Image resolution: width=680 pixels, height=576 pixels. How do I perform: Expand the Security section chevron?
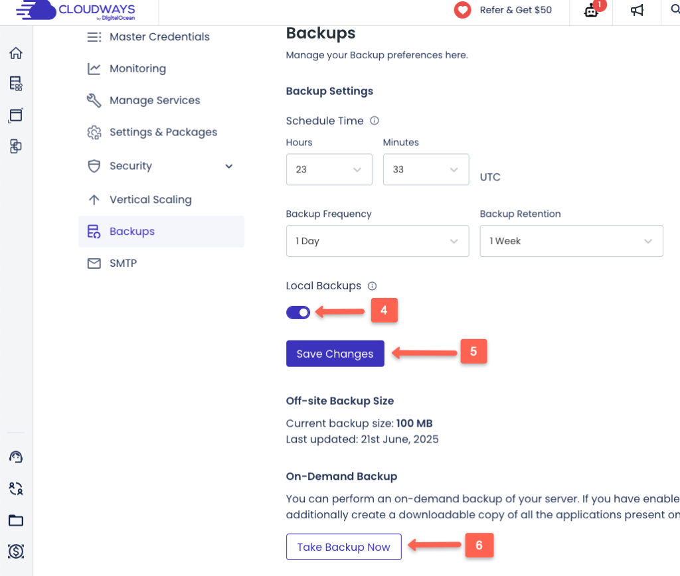coord(229,166)
